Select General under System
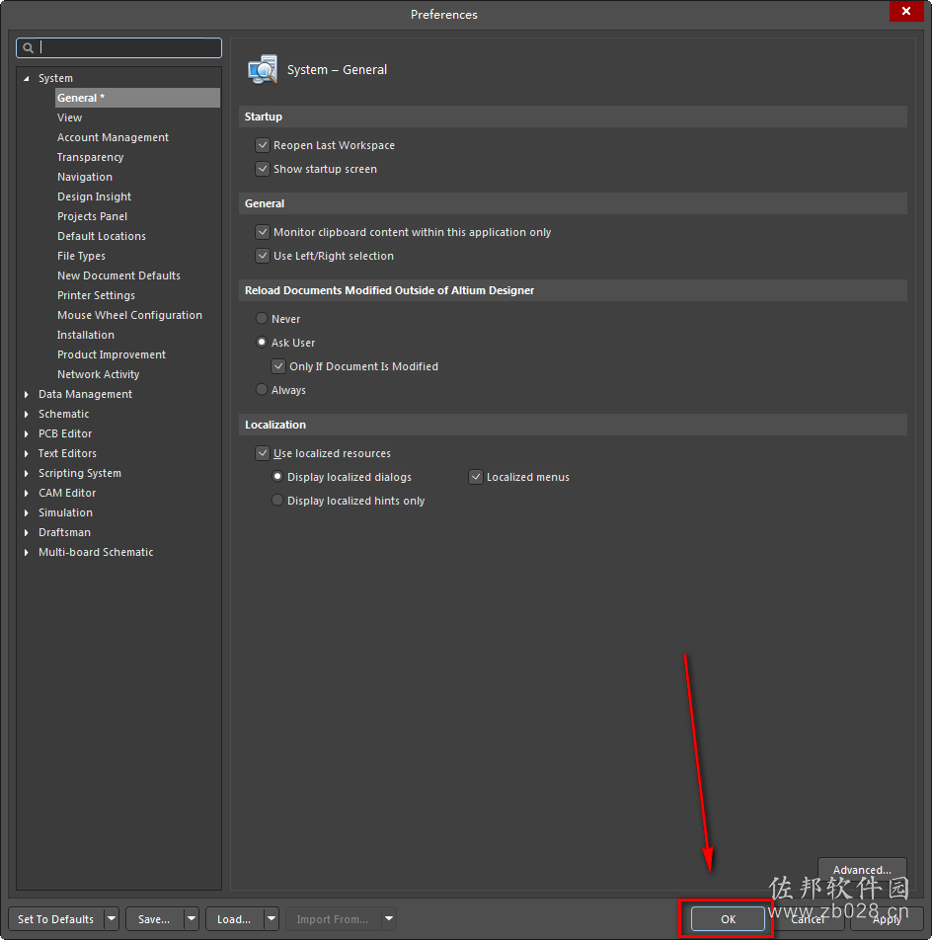The image size is (932, 940). click(137, 98)
